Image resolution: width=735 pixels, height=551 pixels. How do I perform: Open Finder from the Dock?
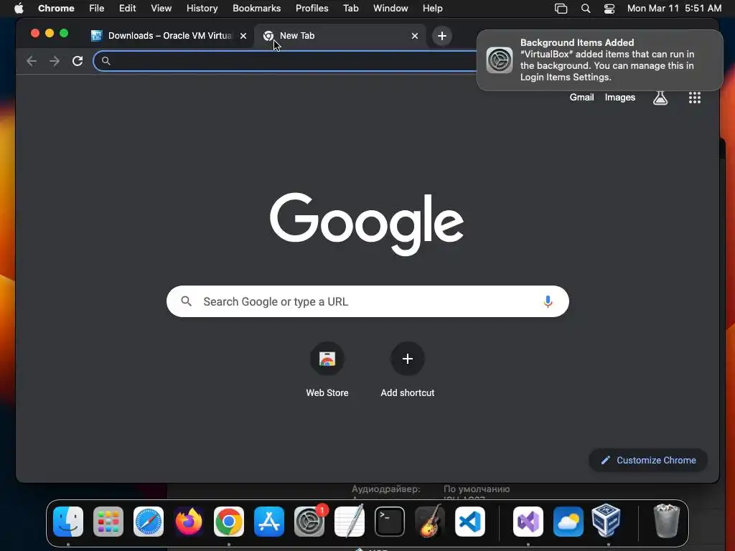(x=68, y=522)
